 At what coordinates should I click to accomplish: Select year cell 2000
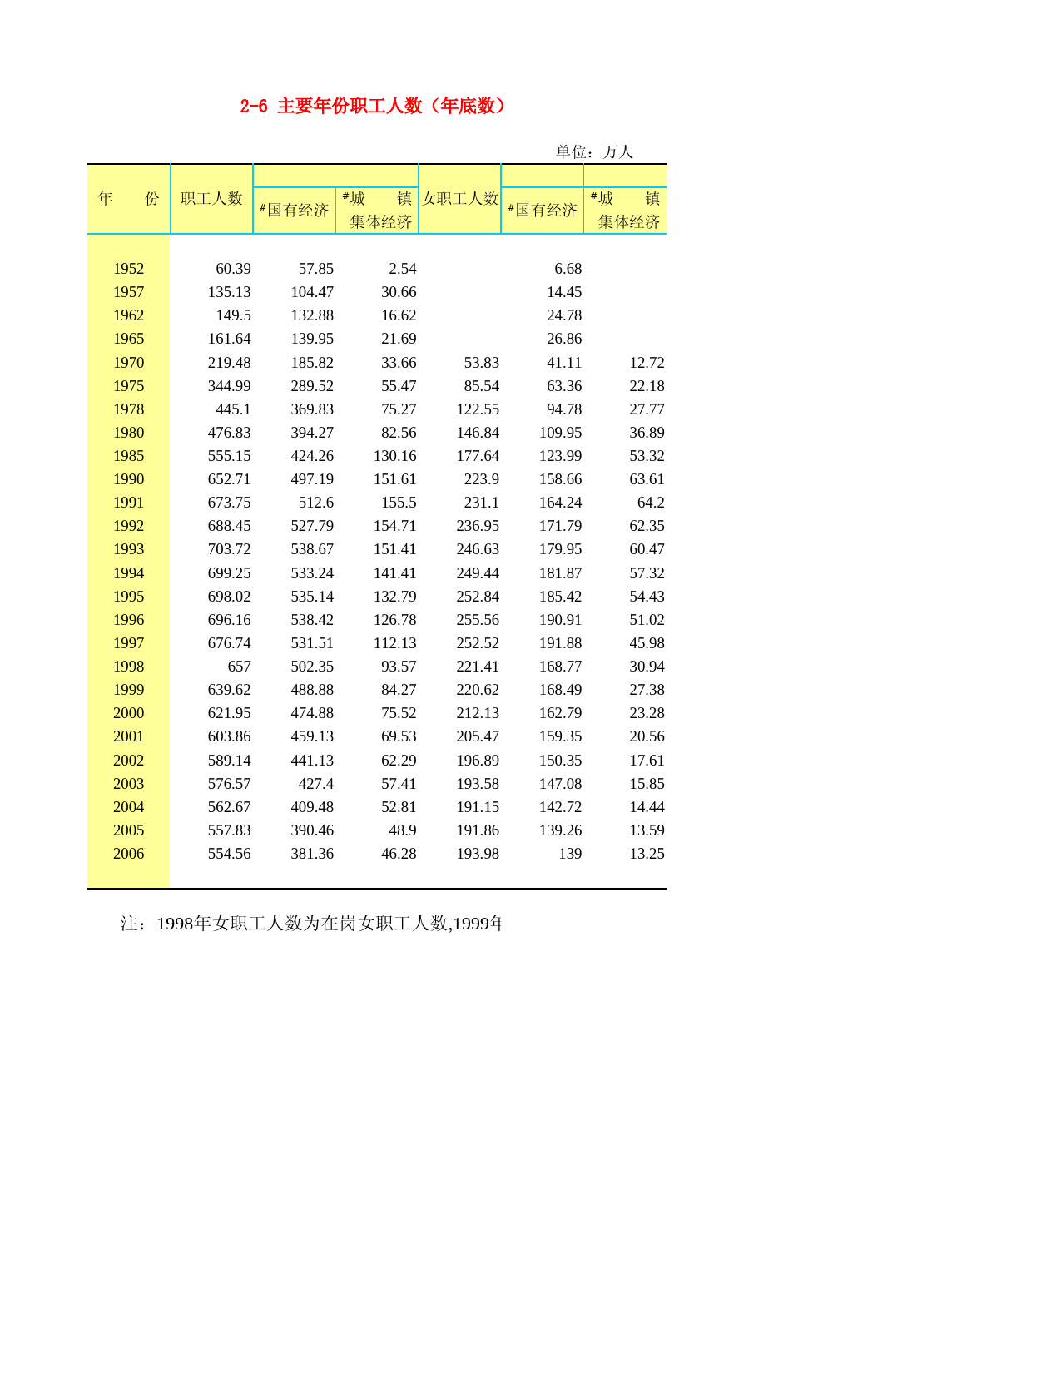coord(129,713)
